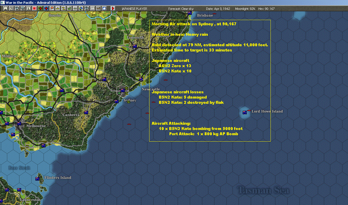Click the crosshair target toolbar icon
This screenshot has height=205, width=348.
86,8
